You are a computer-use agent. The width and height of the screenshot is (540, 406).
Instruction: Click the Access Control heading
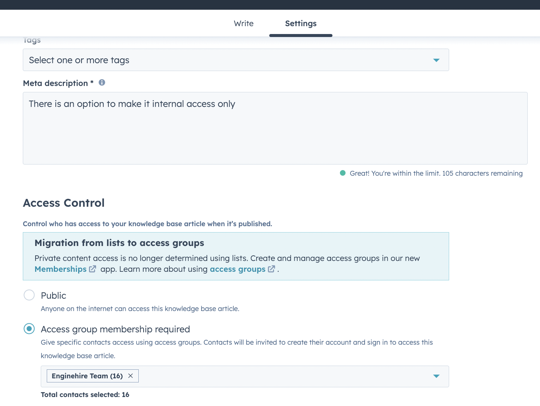pyautogui.click(x=64, y=203)
